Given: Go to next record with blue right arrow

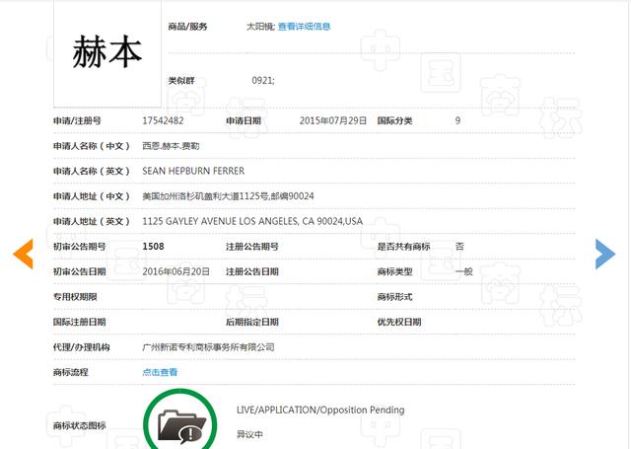Looking at the screenshot, I should coord(605,254).
